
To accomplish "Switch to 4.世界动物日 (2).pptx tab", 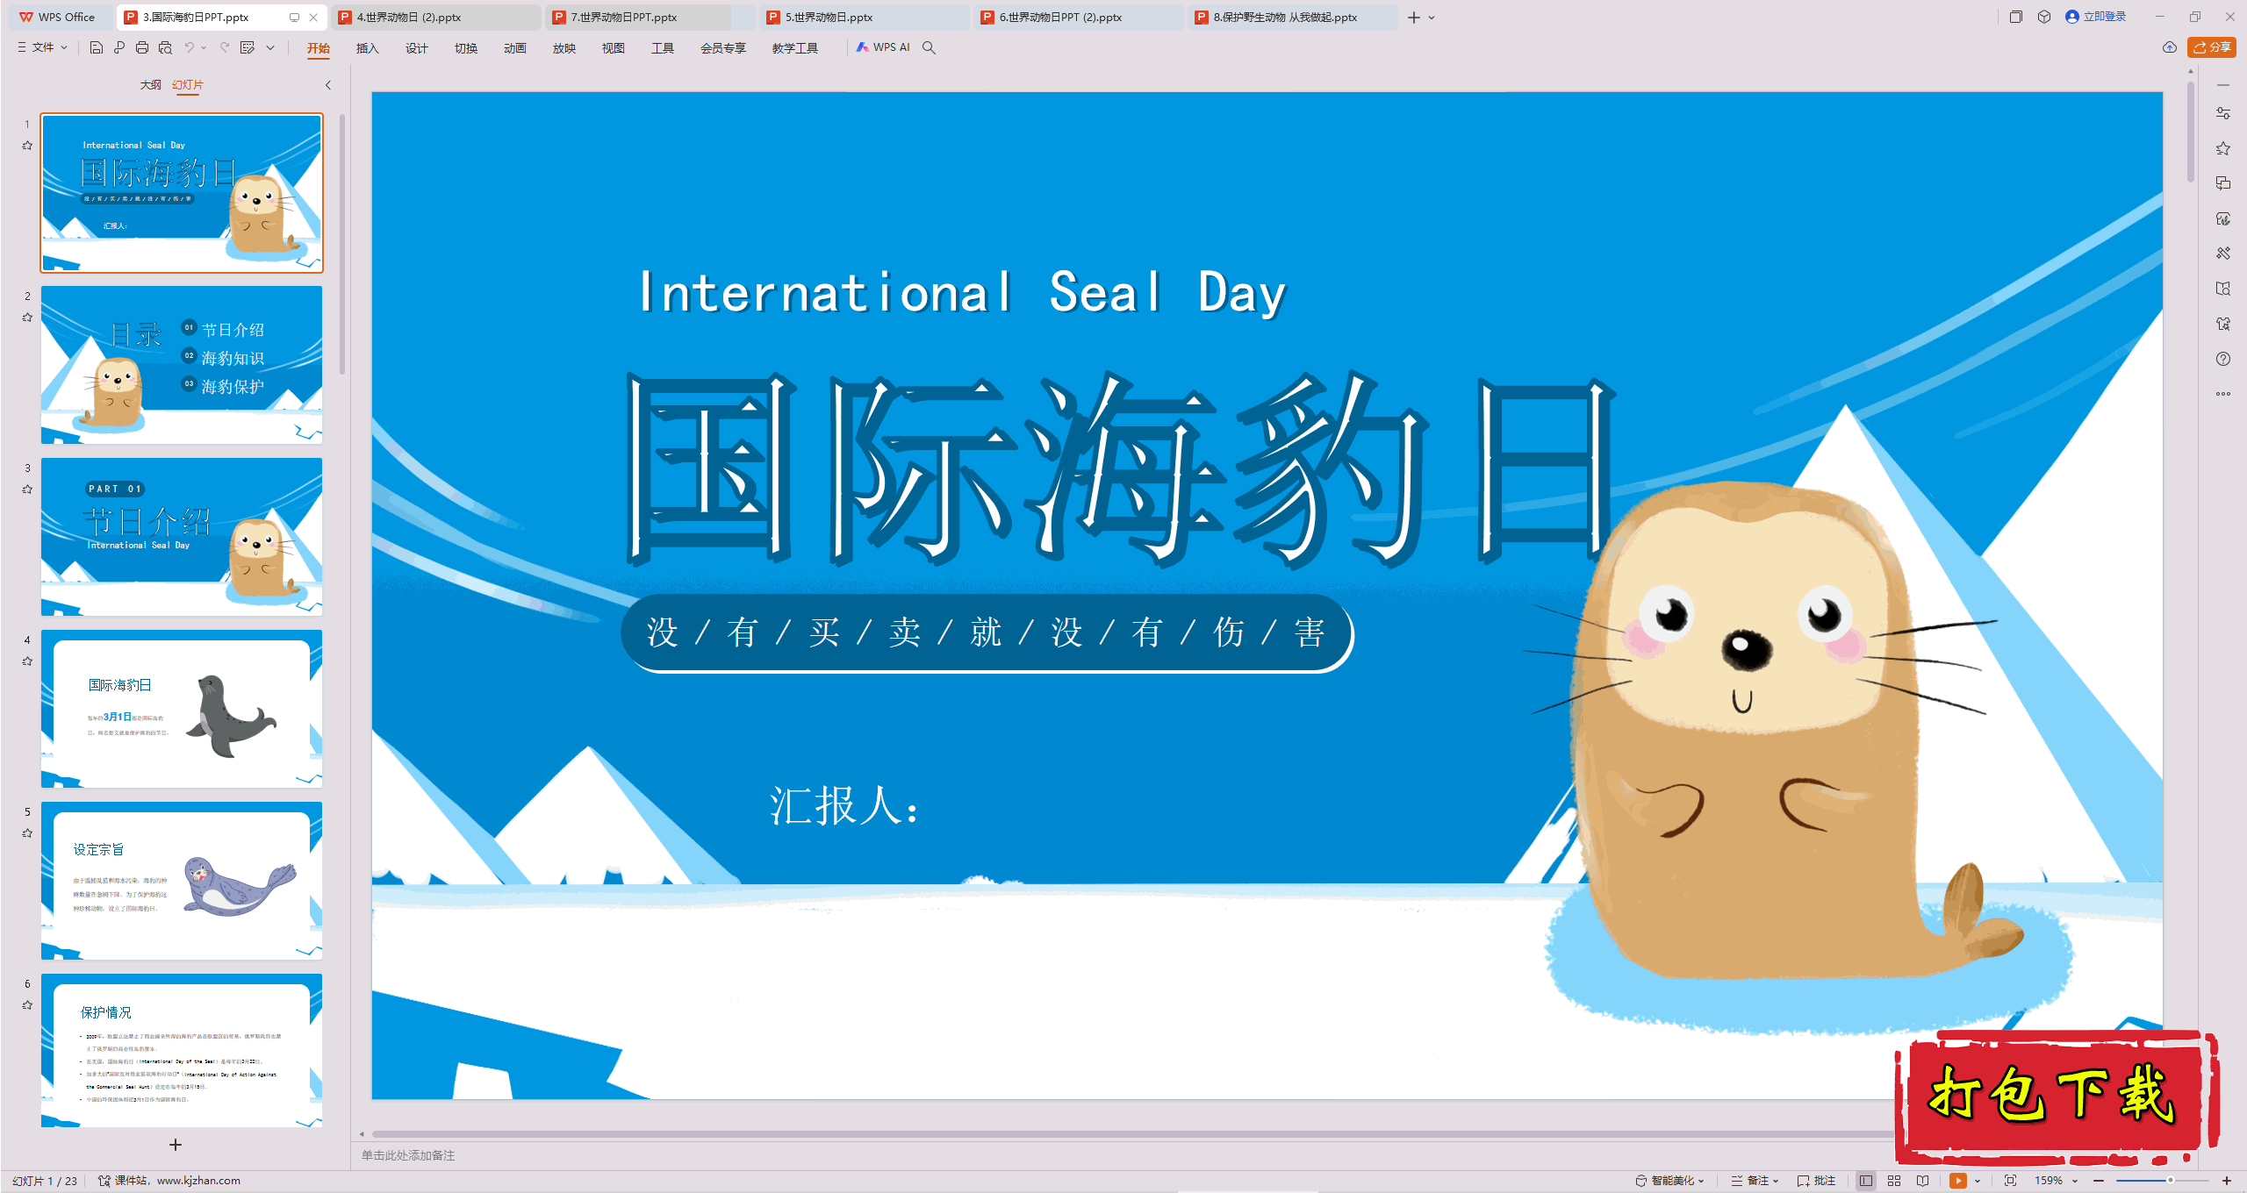I will click(x=436, y=17).
